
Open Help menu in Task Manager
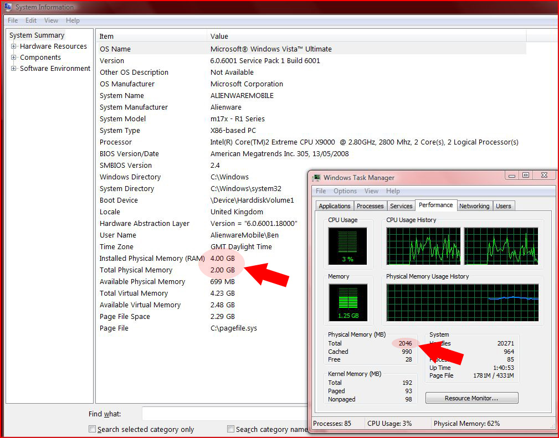pos(393,191)
